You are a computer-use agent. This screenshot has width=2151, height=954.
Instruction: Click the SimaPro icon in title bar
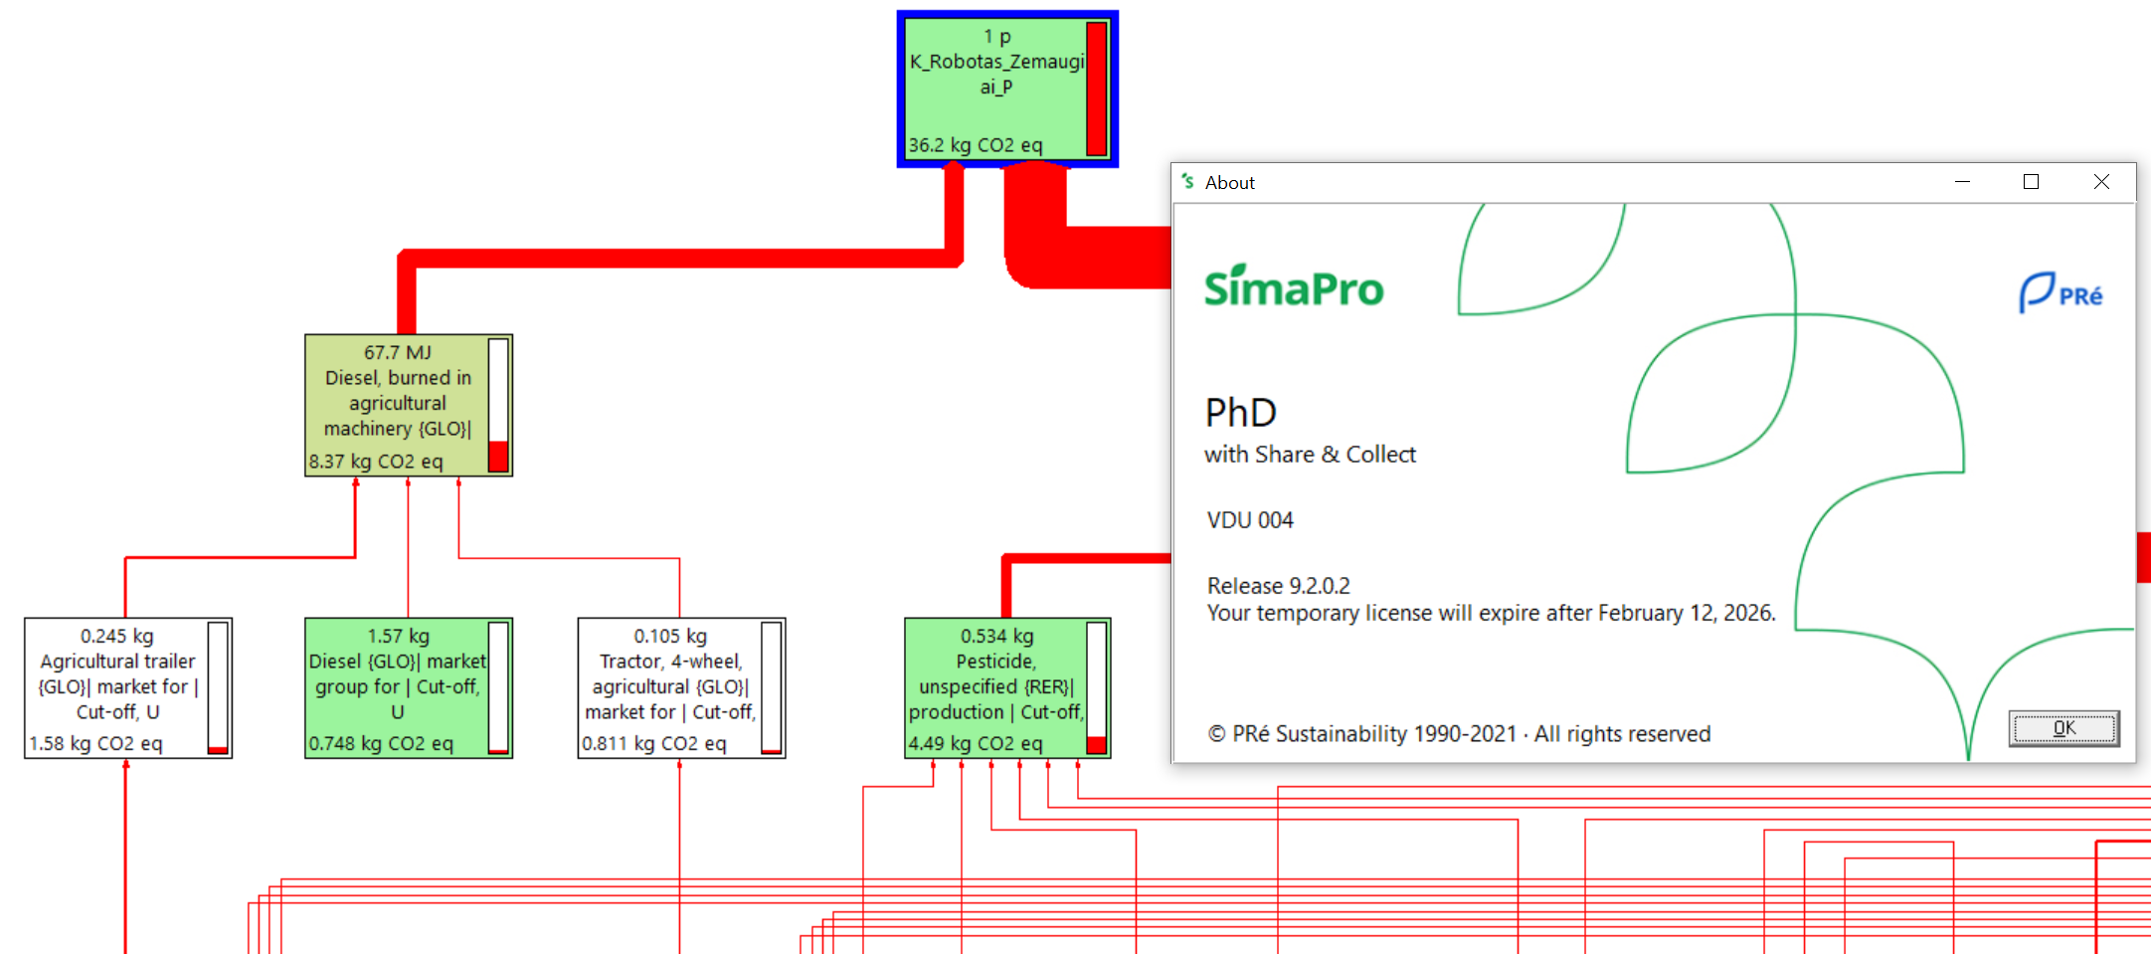[x=1187, y=182]
